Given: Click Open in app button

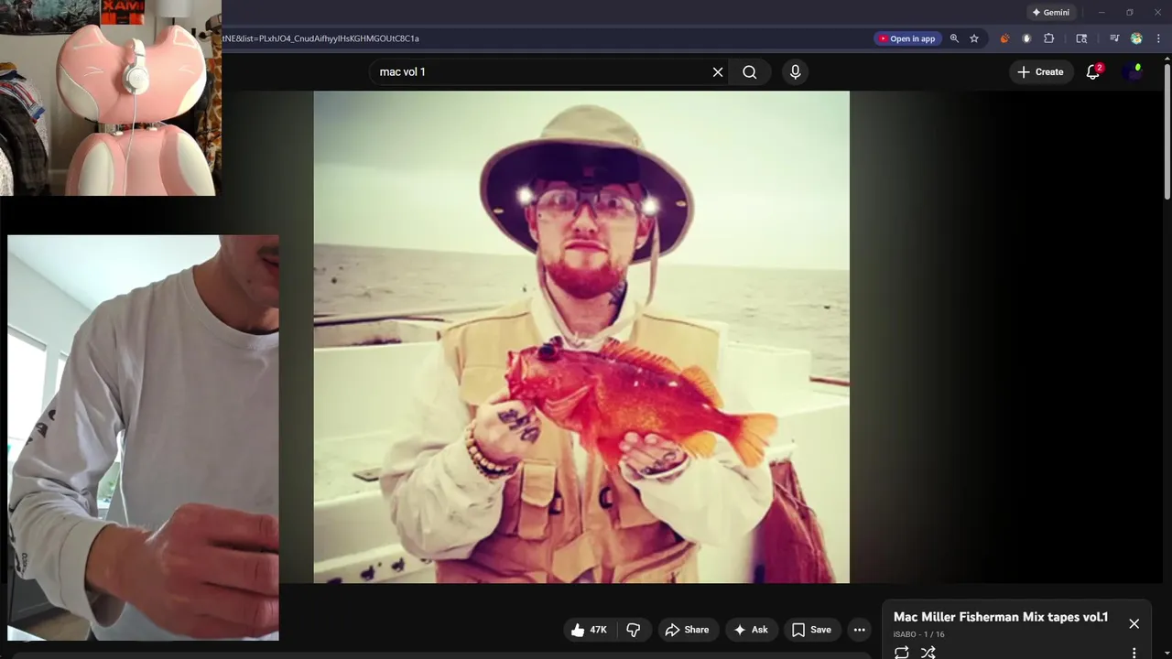Looking at the screenshot, I should (907, 38).
